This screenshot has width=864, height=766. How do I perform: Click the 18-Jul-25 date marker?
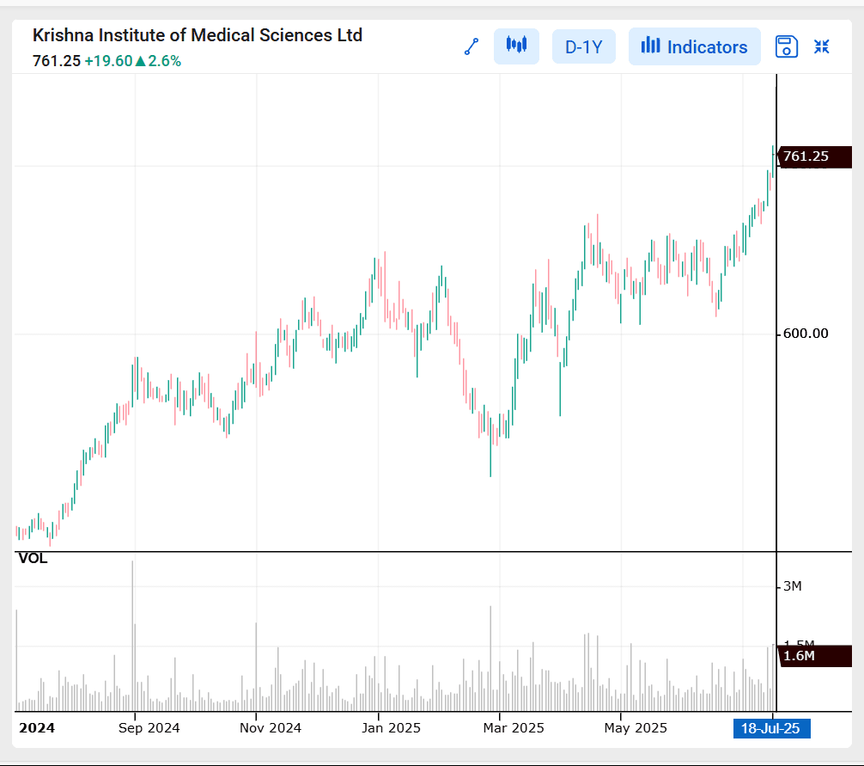771,728
